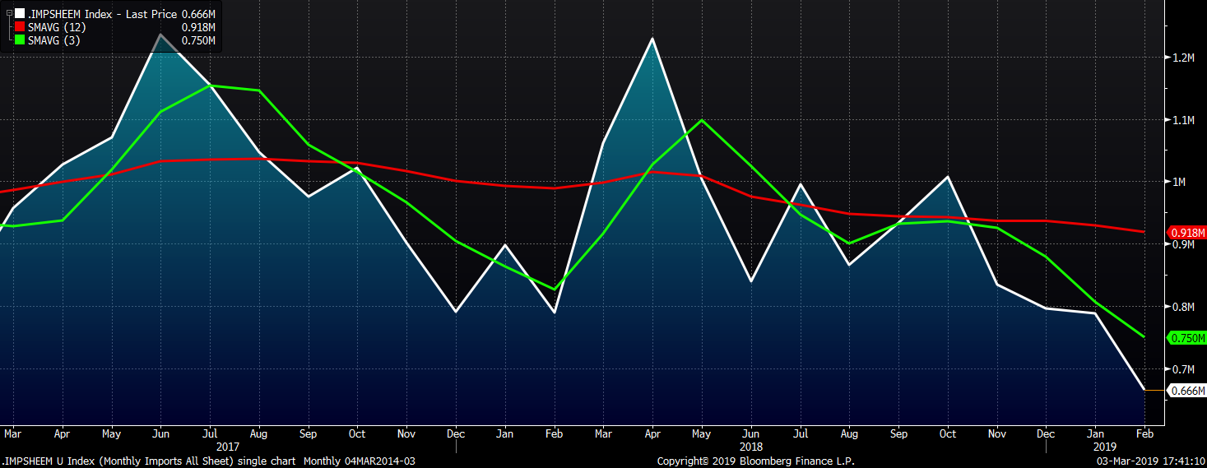
Task: Select the SMAVG (3) legend entry
Action: [56, 40]
